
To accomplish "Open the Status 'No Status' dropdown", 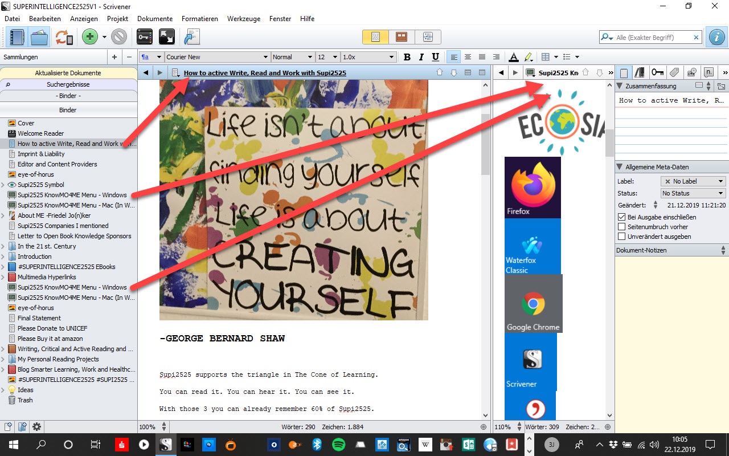I will click(693, 193).
